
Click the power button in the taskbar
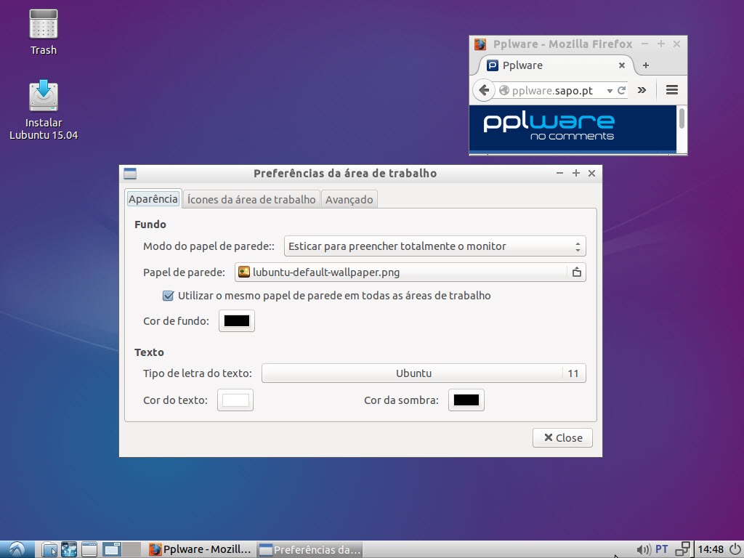(735, 549)
